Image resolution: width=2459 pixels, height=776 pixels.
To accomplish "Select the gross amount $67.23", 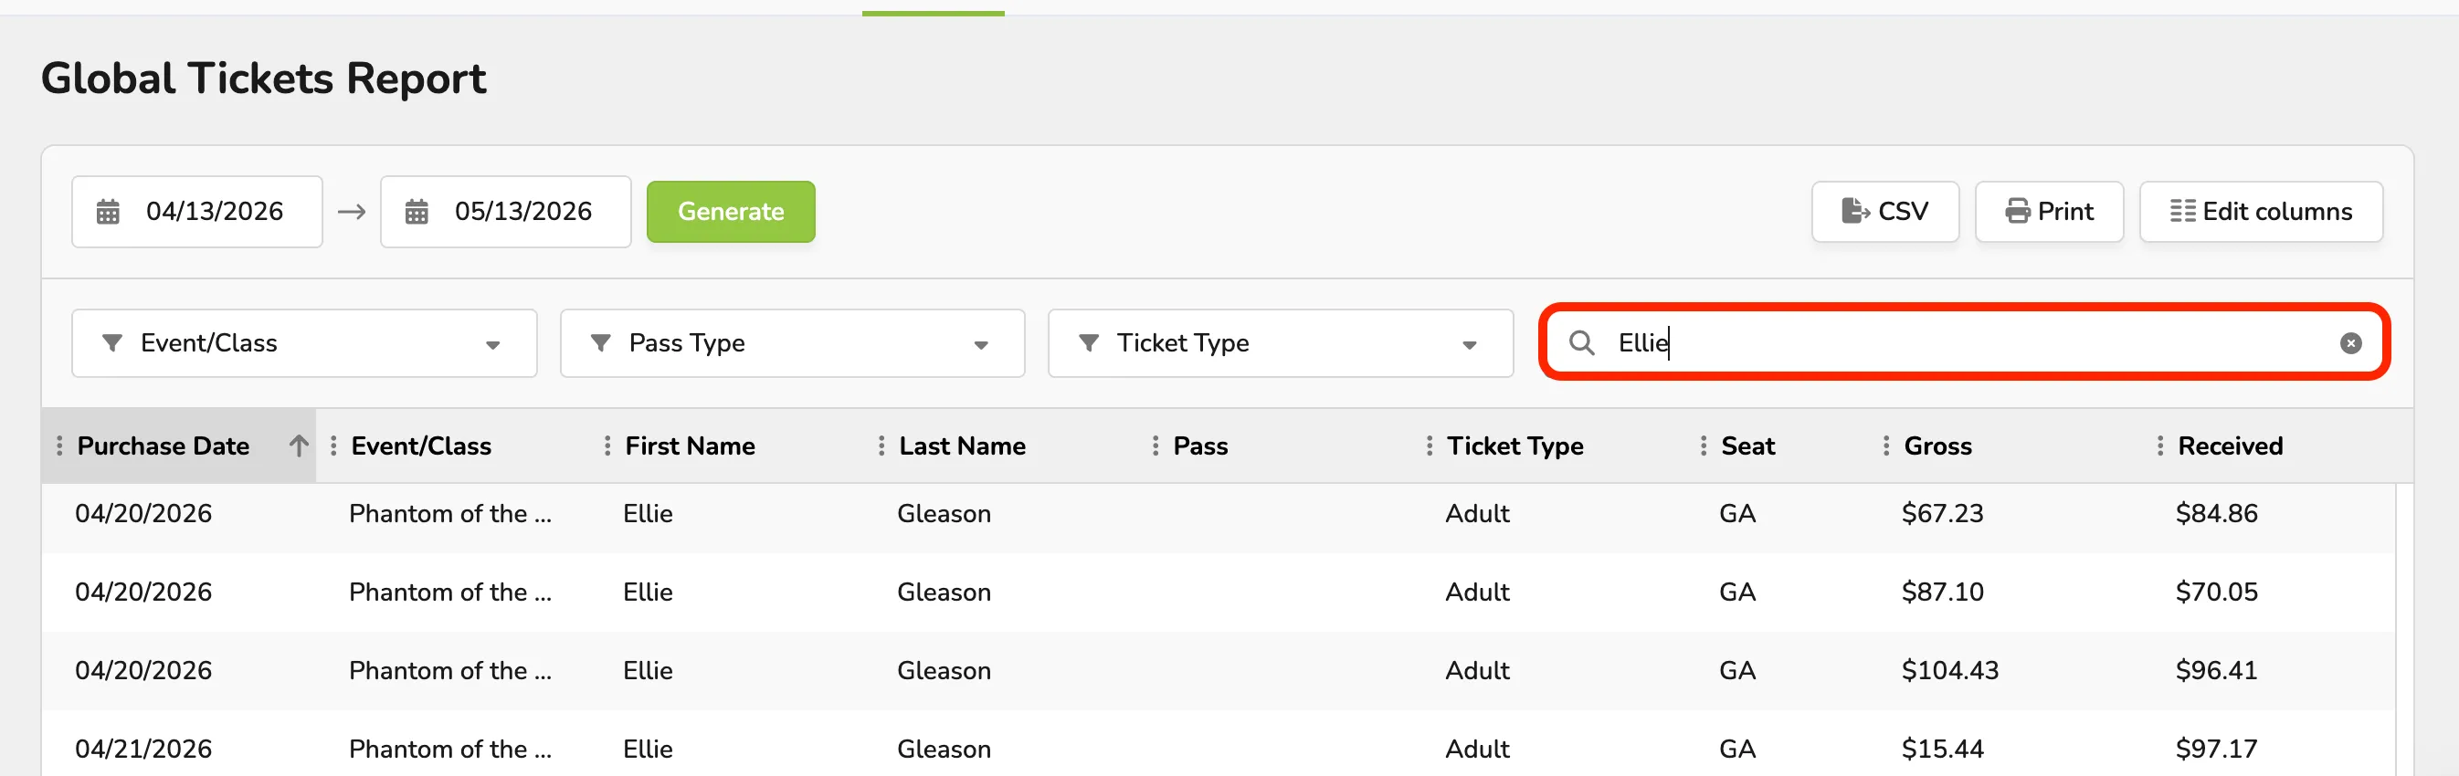I will click(x=1942, y=513).
